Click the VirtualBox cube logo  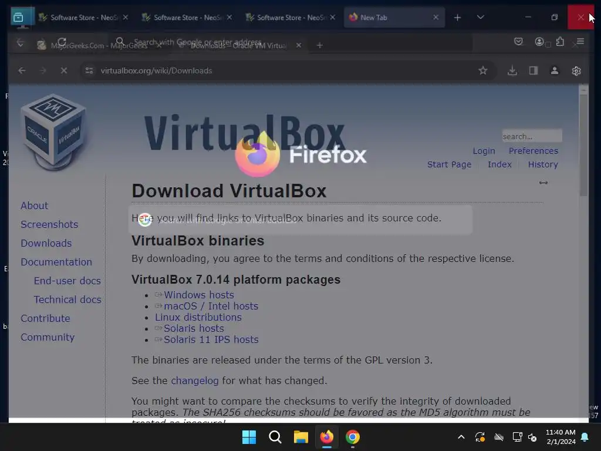click(x=53, y=132)
